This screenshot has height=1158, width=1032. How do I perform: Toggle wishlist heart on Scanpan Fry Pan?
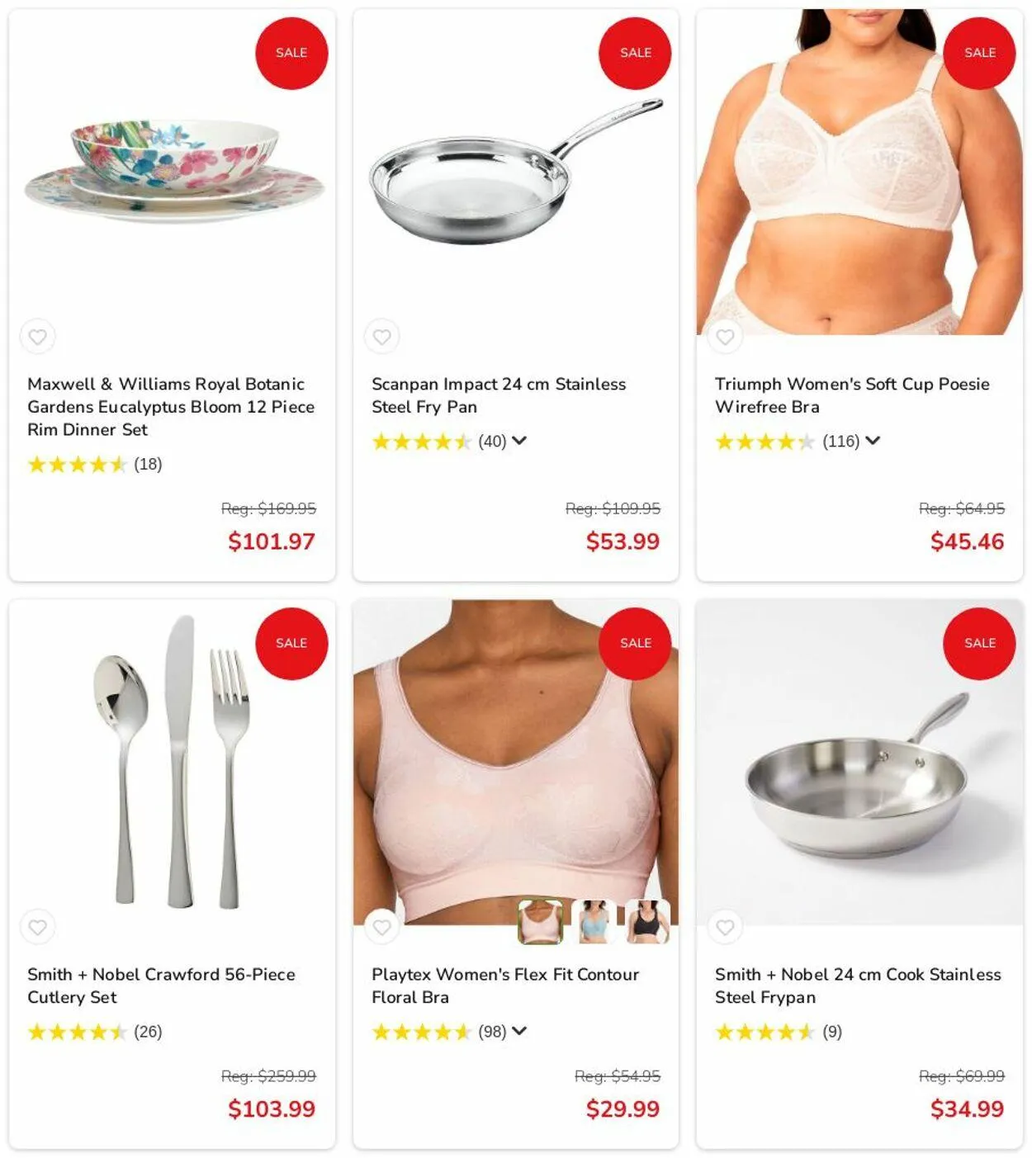(381, 337)
